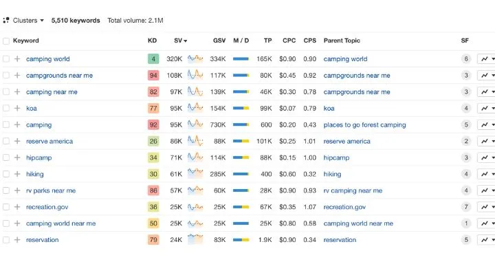Click the SF column header

coord(465,41)
